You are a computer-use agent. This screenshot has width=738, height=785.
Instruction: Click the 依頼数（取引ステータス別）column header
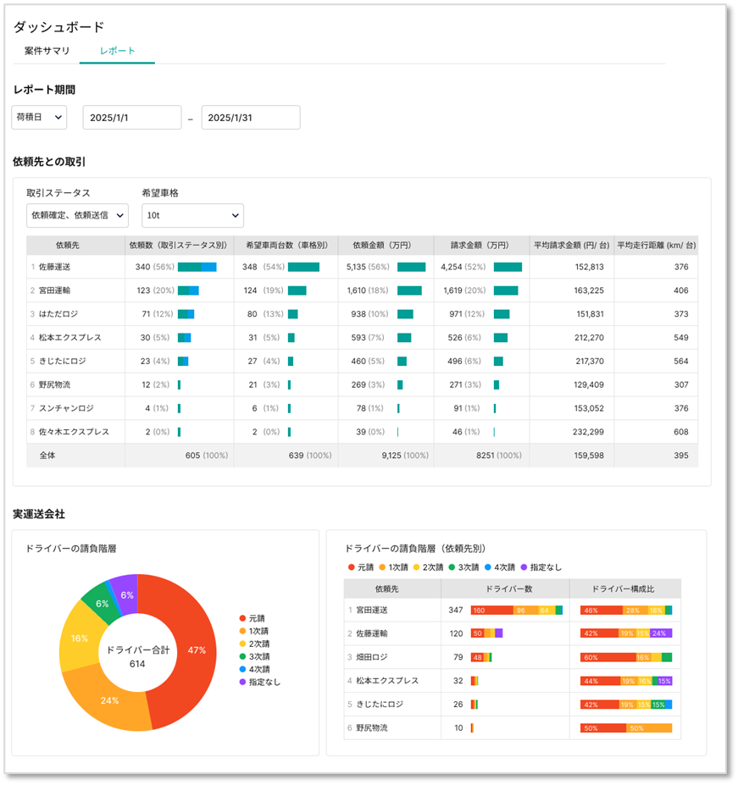click(x=179, y=245)
